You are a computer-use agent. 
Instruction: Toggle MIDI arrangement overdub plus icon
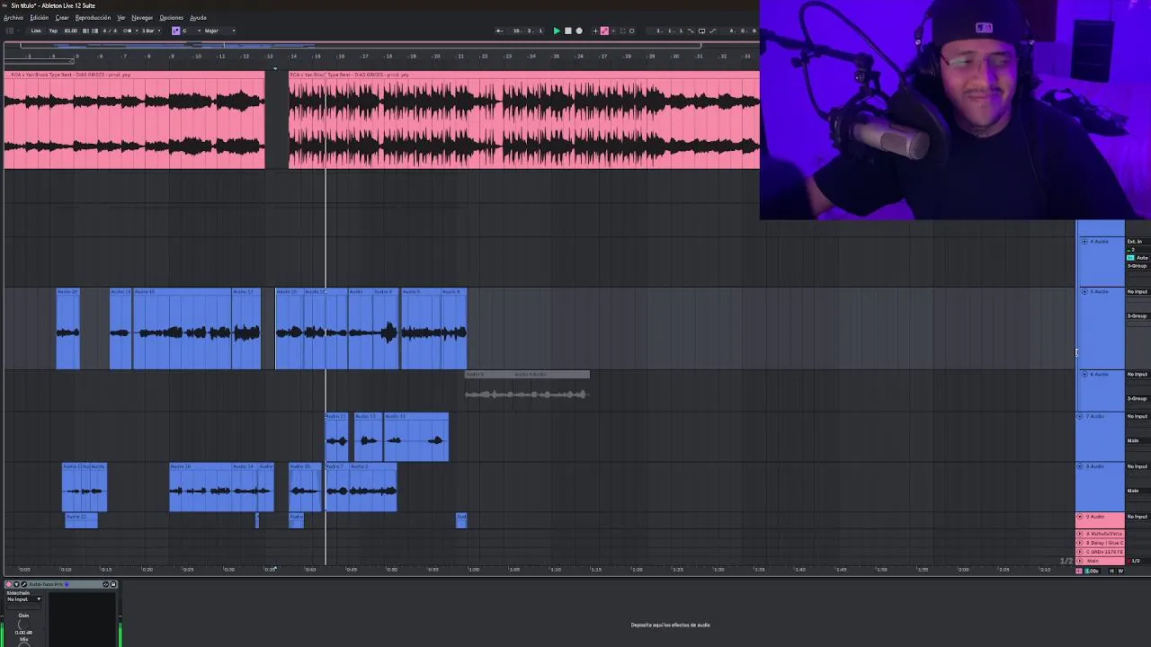595,31
